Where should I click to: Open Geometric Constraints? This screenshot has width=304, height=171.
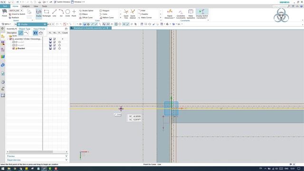(180, 14)
